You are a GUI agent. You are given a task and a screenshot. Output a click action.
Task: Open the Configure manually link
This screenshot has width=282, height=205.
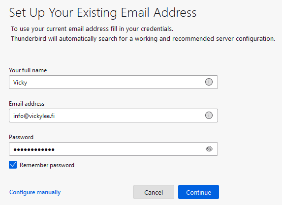(35, 192)
